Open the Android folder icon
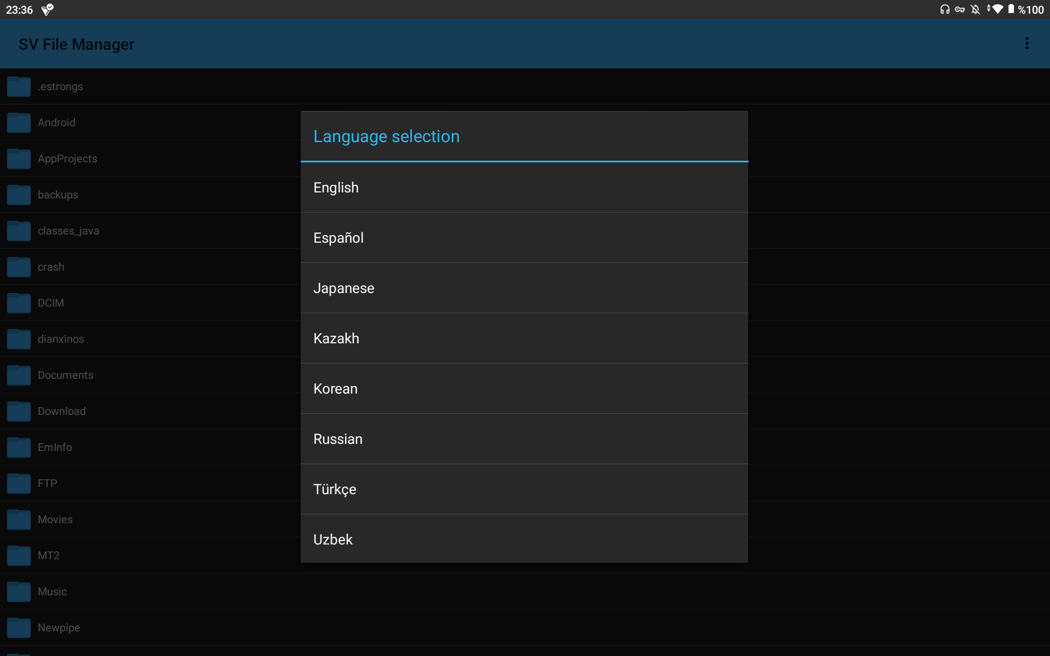1050x656 pixels. pyautogui.click(x=18, y=122)
